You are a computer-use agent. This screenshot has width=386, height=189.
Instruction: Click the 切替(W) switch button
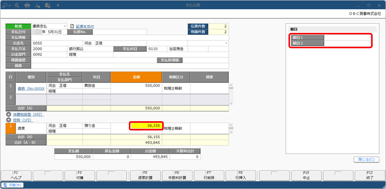[x=12, y=185]
